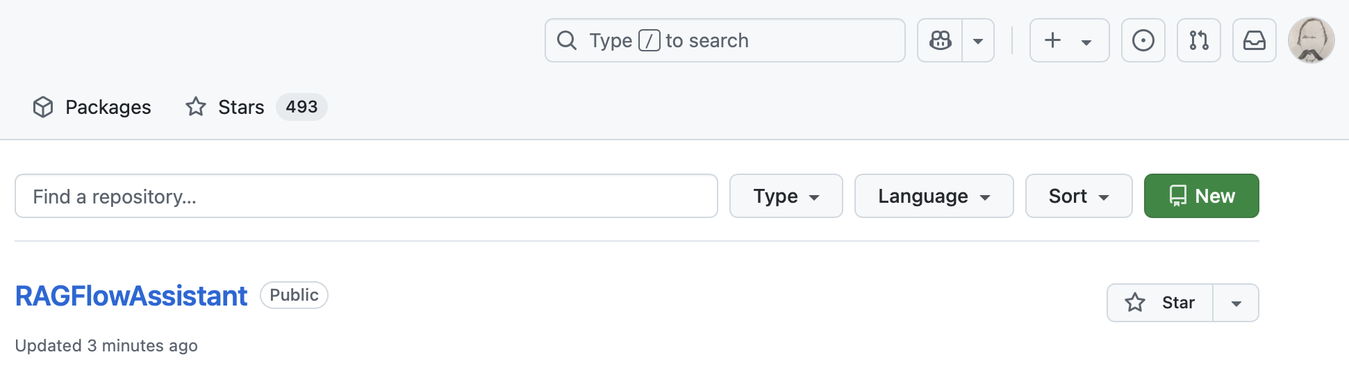Viewport: 1349px width, 375px height.
Task: Click the search magnifier icon
Action: coord(567,40)
